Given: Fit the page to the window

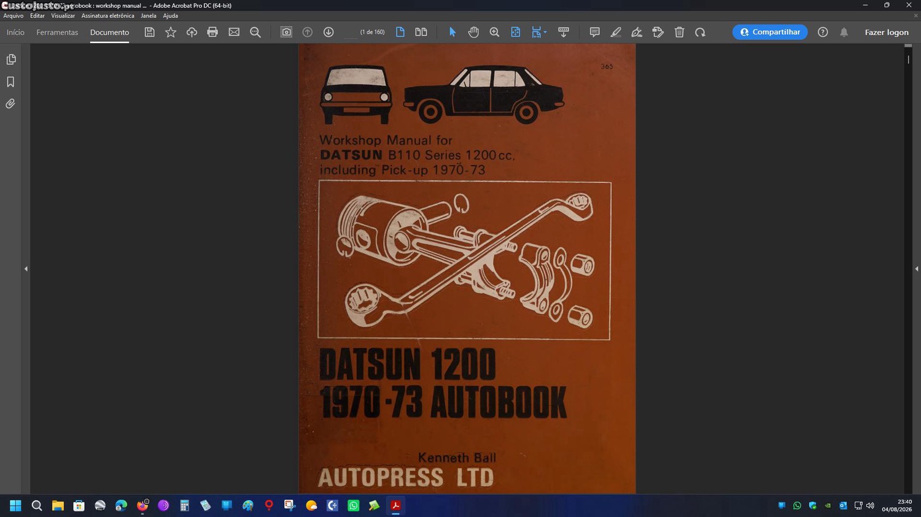Looking at the screenshot, I should (x=516, y=32).
